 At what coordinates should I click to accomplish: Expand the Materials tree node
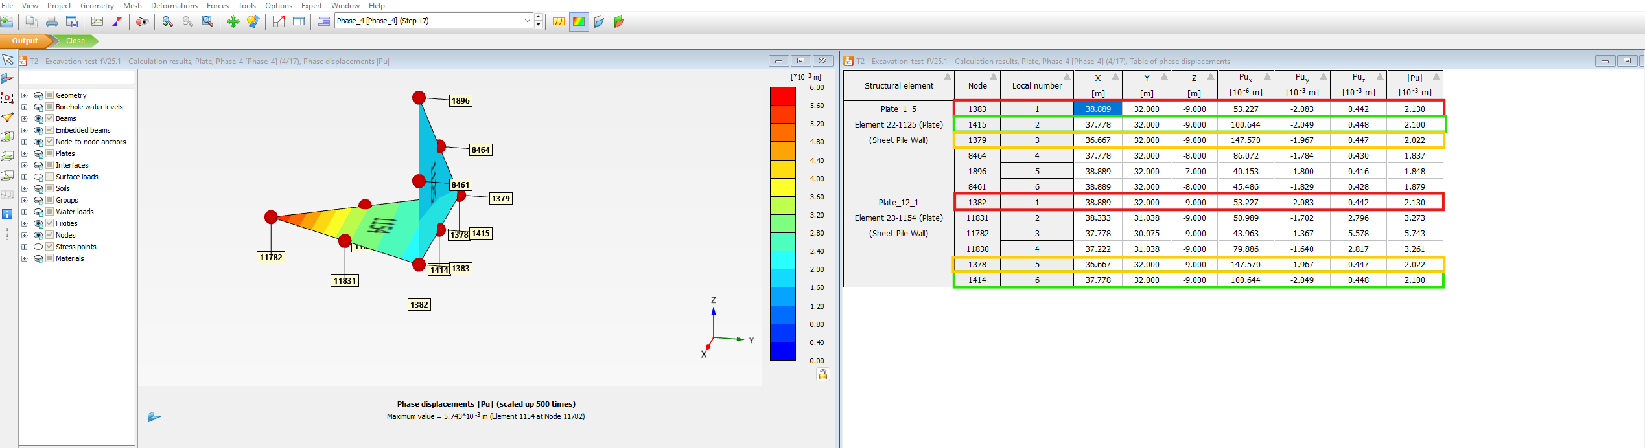click(25, 258)
